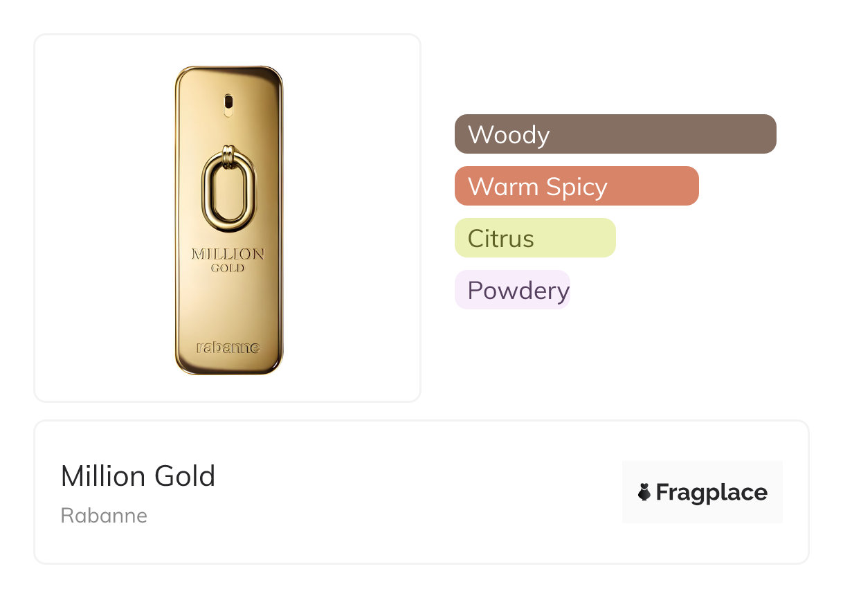
Task: Click the Fragplace bear icon
Action: (644, 492)
